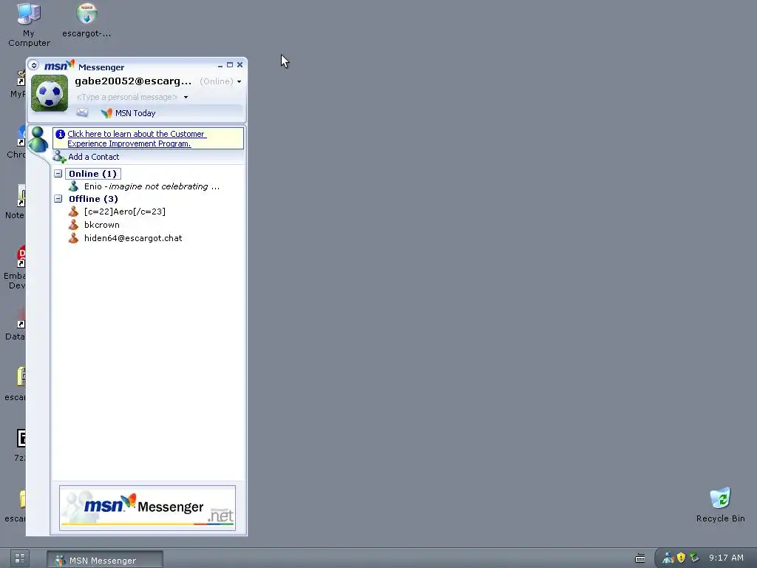Screen dimensions: 757x568
Task: Click the MSN Messenger .net banner
Action: coord(147,508)
